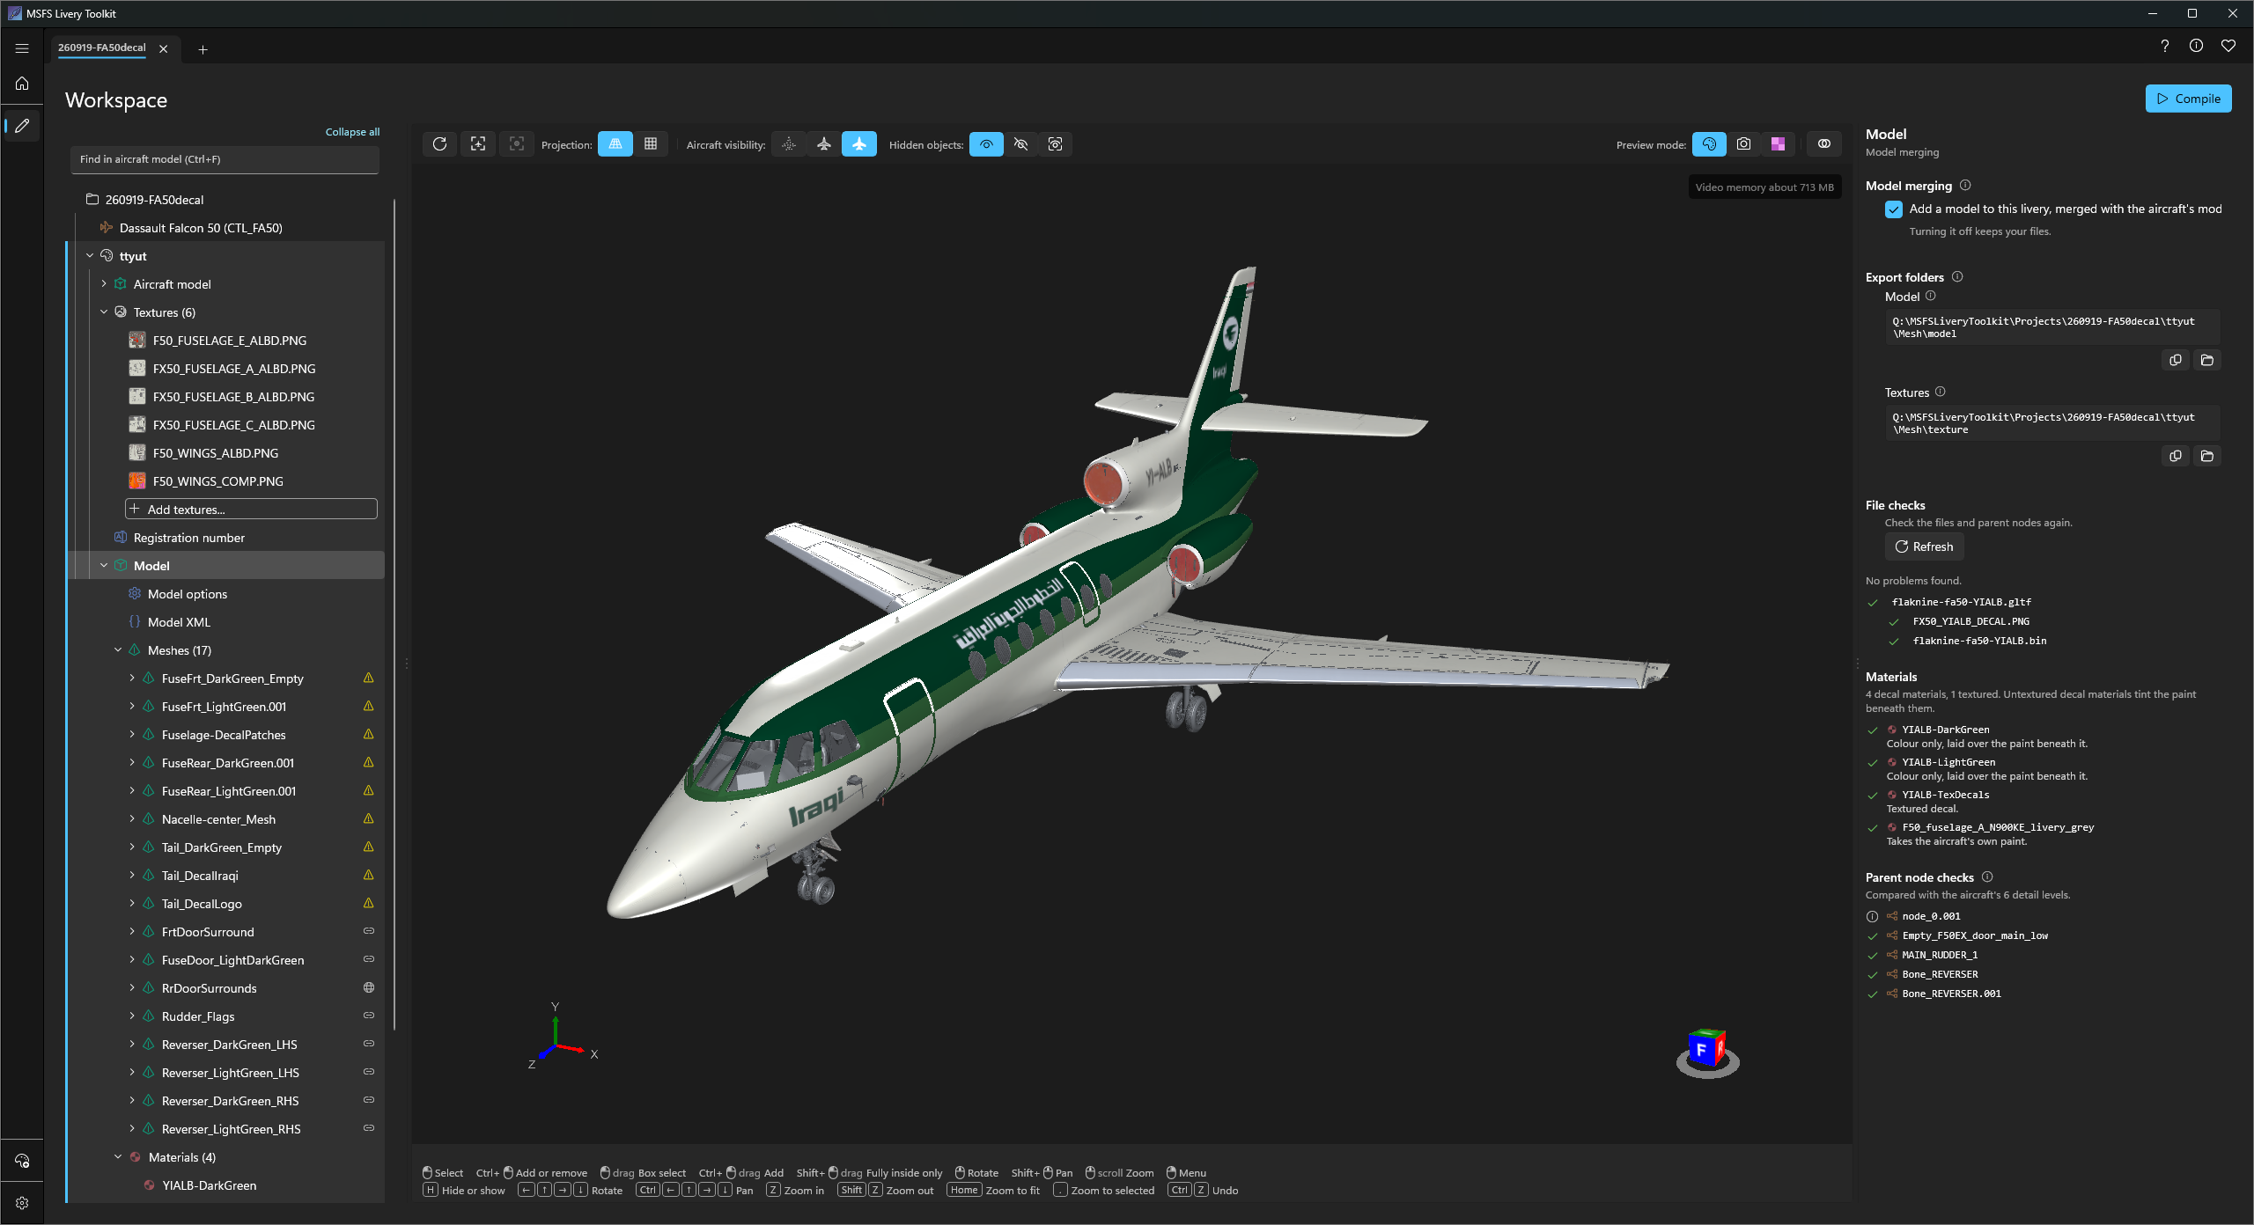
Task: Open a new tab with plus button
Action: point(203,49)
